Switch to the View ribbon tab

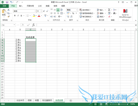pyautogui.click(x=63, y=6)
